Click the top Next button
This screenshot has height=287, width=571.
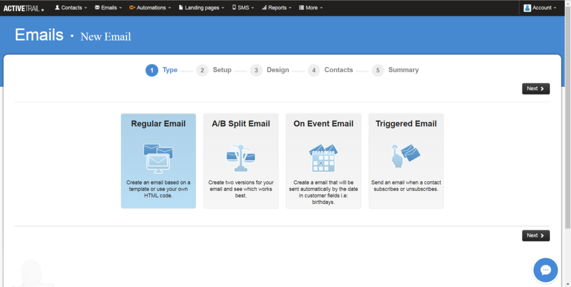coord(536,88)
